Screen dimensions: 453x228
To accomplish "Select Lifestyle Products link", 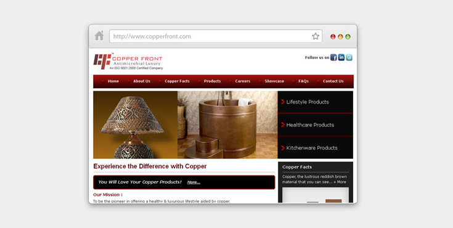I will pos(308,102).
